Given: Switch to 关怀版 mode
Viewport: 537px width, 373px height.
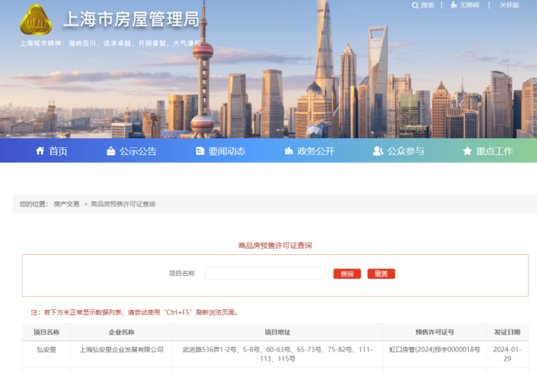Looking at the screenshot, I should [509, 5].
